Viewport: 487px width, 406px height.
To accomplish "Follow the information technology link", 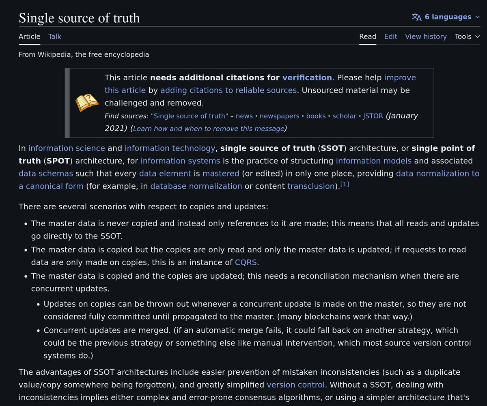I will click(170, 148).
